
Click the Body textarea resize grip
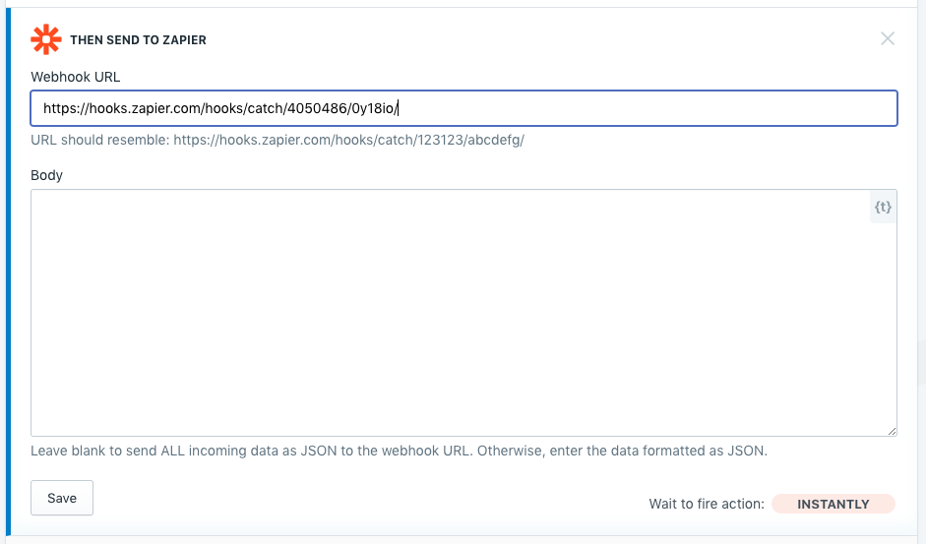coord(892,431)
